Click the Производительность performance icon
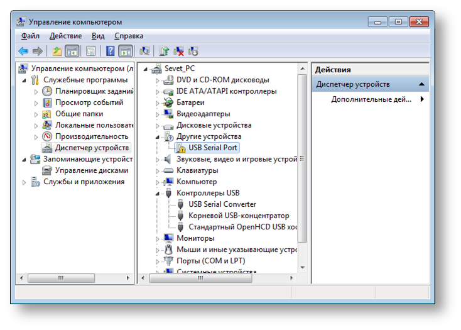This screenshot has height=330, width=461. 47,136
